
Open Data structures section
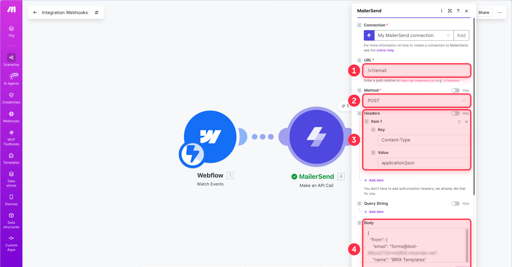click(x=11, y=221)
